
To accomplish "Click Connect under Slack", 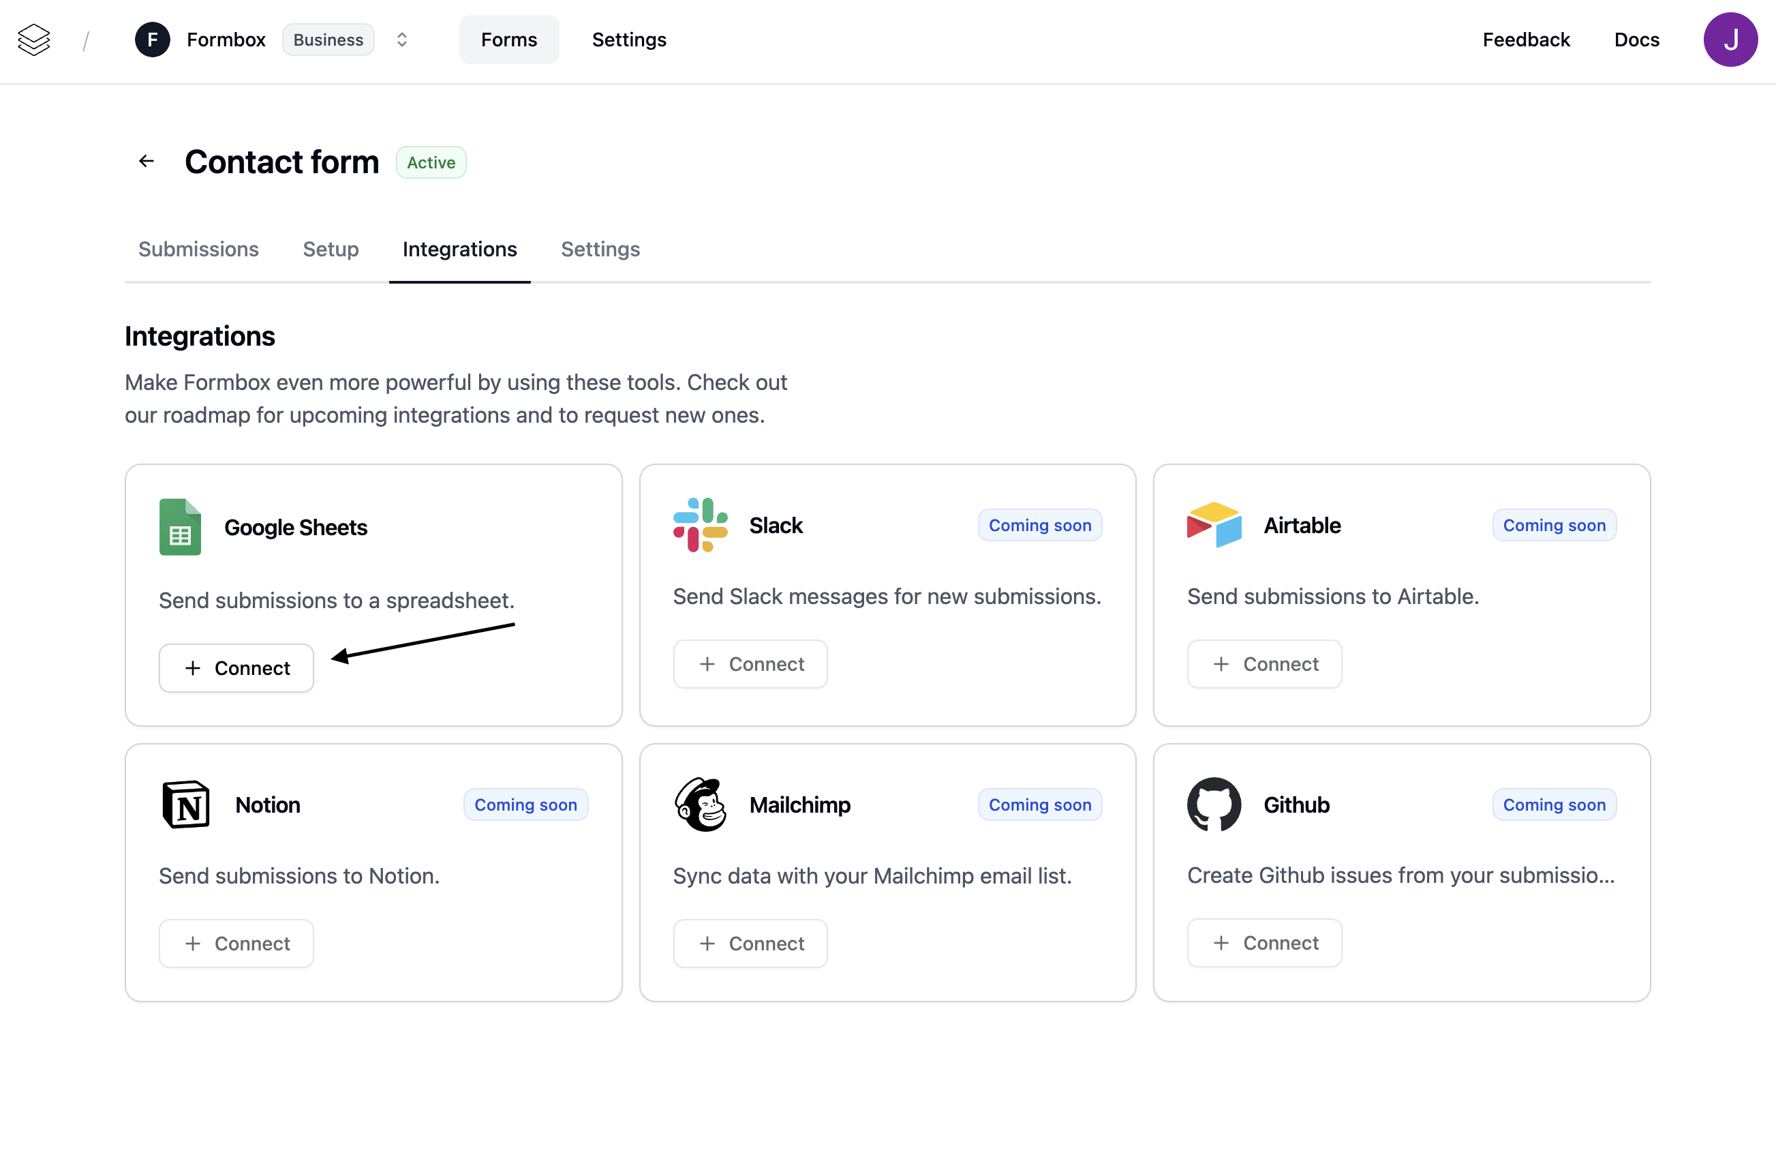I will click(750, 664).
